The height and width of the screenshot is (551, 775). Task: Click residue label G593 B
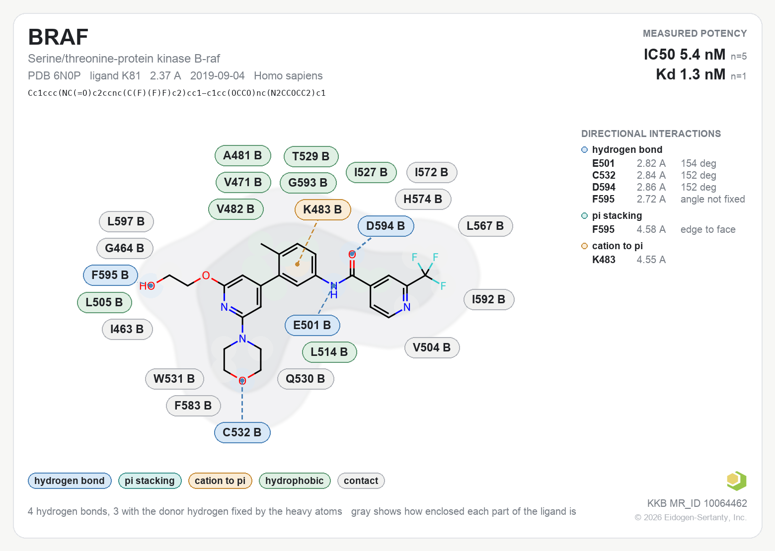(x=309, y=183)
